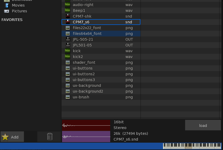Click the FAVORITES section header
This screenshot has height=150, width=223.
pyautogui.click(x=12, y=20)
